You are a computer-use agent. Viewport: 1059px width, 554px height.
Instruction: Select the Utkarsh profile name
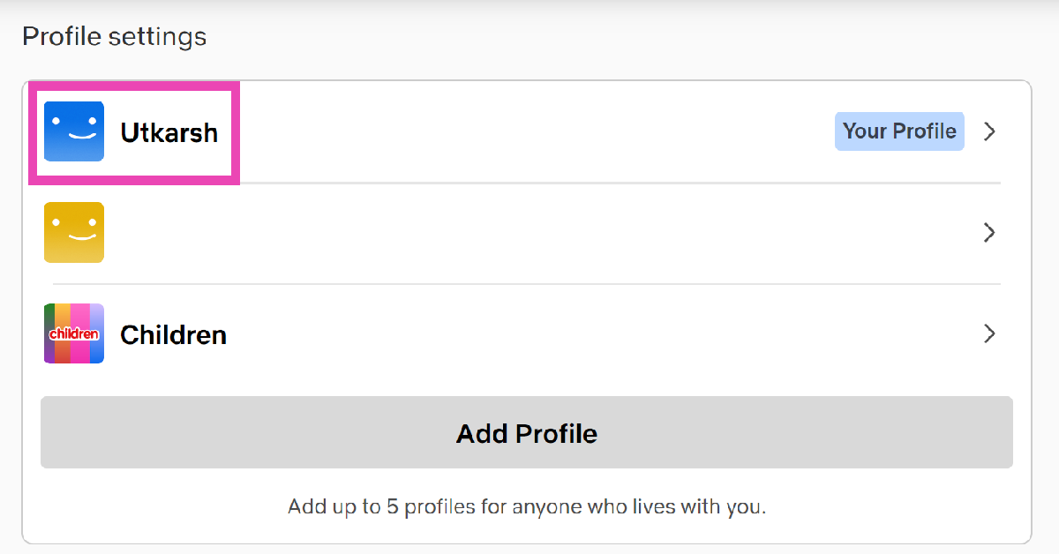coord(169,133)
